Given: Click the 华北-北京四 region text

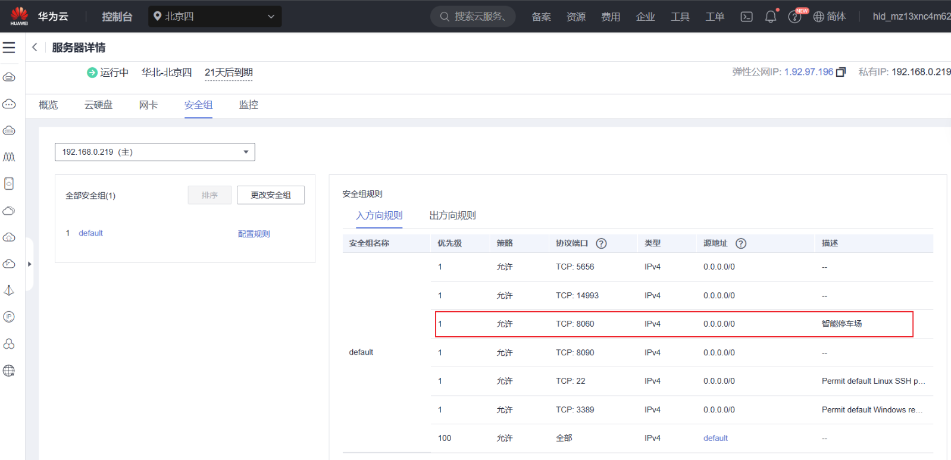Looking at the screenshot, I should click(x=167, y=73).
